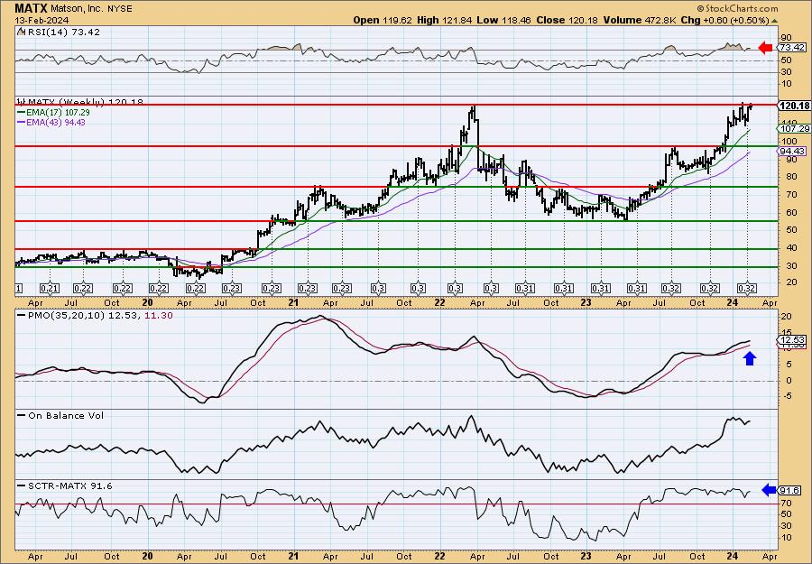The height and width of the screenshot is (564, 812).
Task: Click the line icon beside RSI(14)
Action: coord(21,32)
